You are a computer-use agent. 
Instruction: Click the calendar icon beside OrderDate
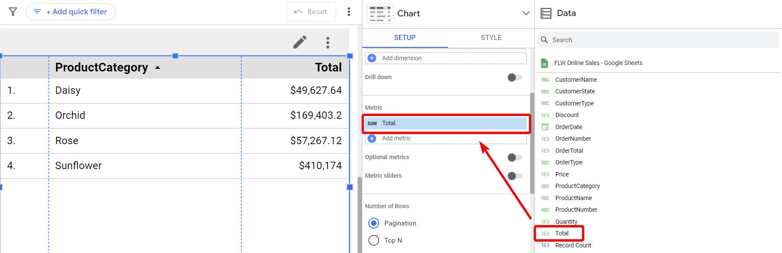coord(545,127)
